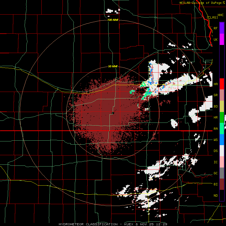The image size is (226, 226).
Task: Pick the mint green RA legend swatch
Action: [222, 128]
